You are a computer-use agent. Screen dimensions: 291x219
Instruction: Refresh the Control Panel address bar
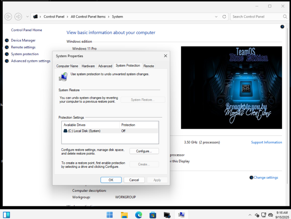(x=224, y=17)
